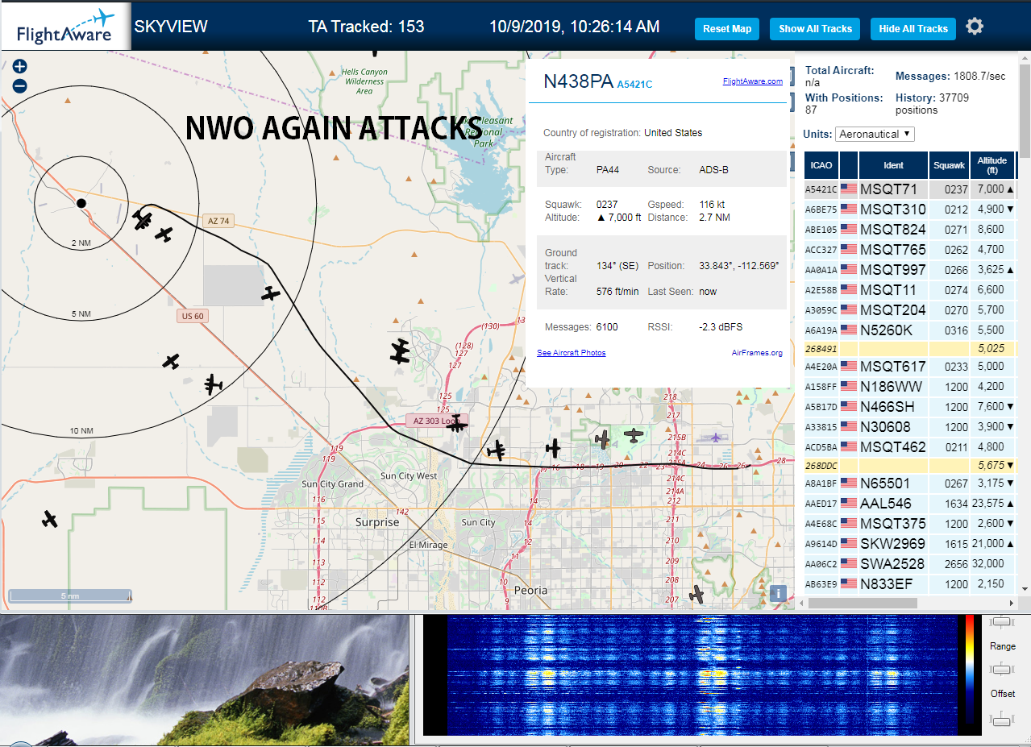The image size is (1031, 747).
Task: Click the US flag in MSQT310 row
Action: [x=848, y=209]
